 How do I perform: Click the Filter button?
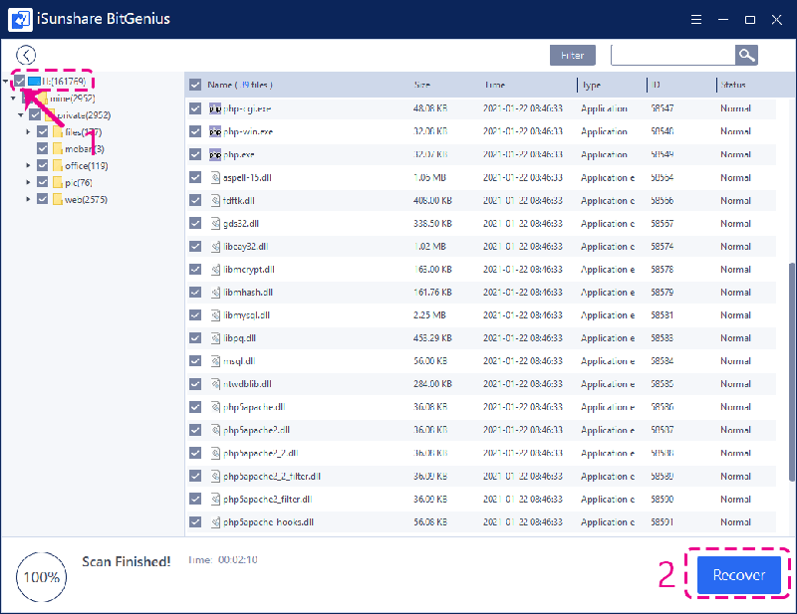coord(572,56)
